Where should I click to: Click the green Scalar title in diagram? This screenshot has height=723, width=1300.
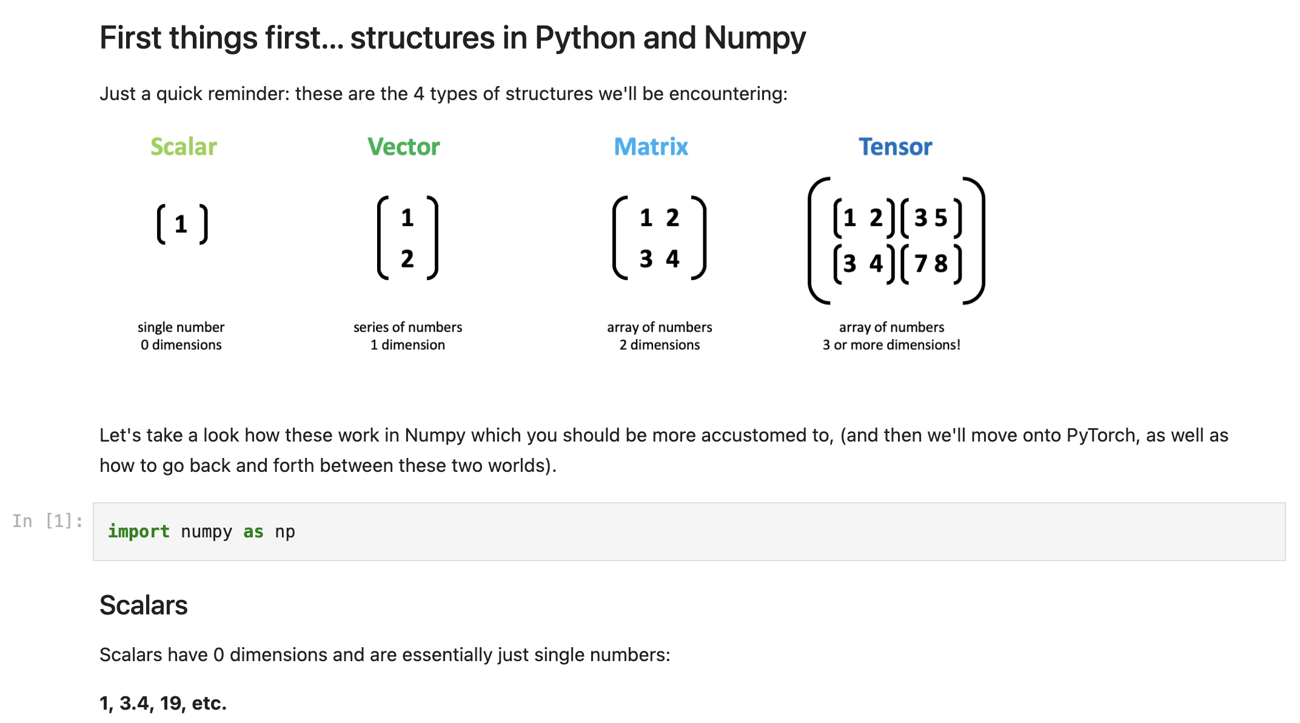[184, 147]
